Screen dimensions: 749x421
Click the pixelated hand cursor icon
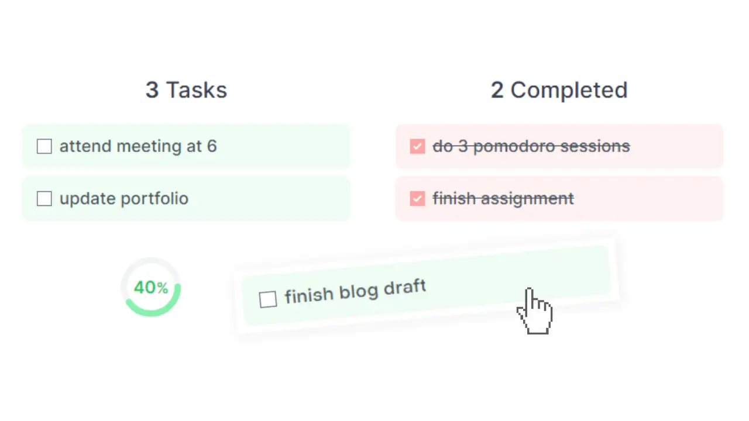click(x=534, y=313)
